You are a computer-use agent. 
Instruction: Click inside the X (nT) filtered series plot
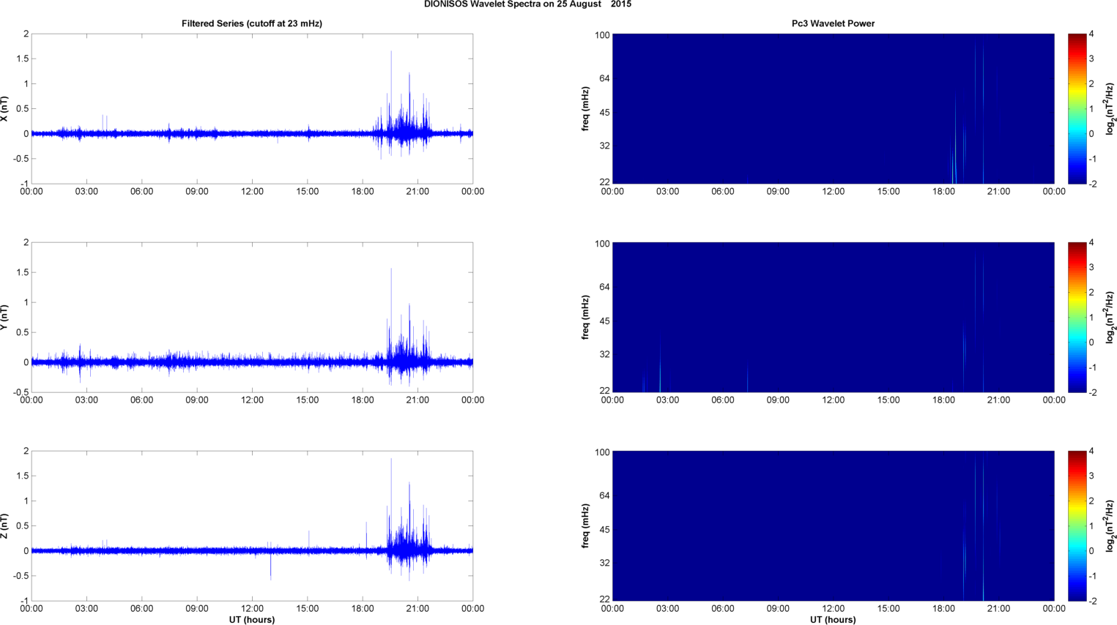[252, 109]
